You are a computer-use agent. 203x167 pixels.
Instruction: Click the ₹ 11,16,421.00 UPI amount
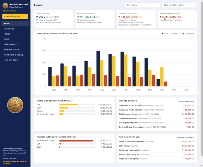point(105,105)
